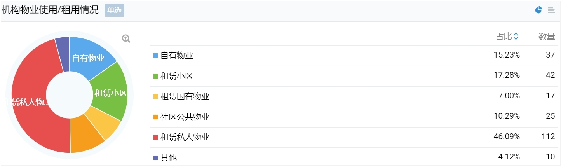
Task: Select the yellow donut slice
Action: [103, 122]
